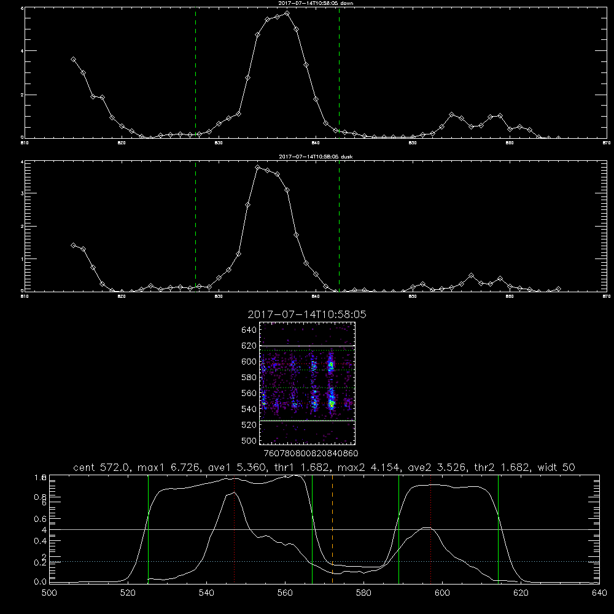The width and height of the screenshot is (614, 614).
Task: Click the green dashed line near 842 in dawn plot
Action: point(339,72)
